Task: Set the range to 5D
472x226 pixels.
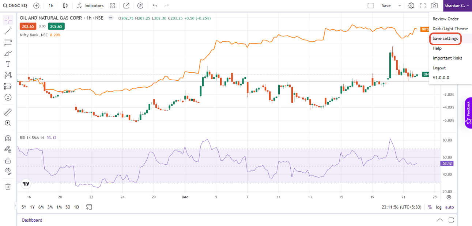Action: coord(68,207)
